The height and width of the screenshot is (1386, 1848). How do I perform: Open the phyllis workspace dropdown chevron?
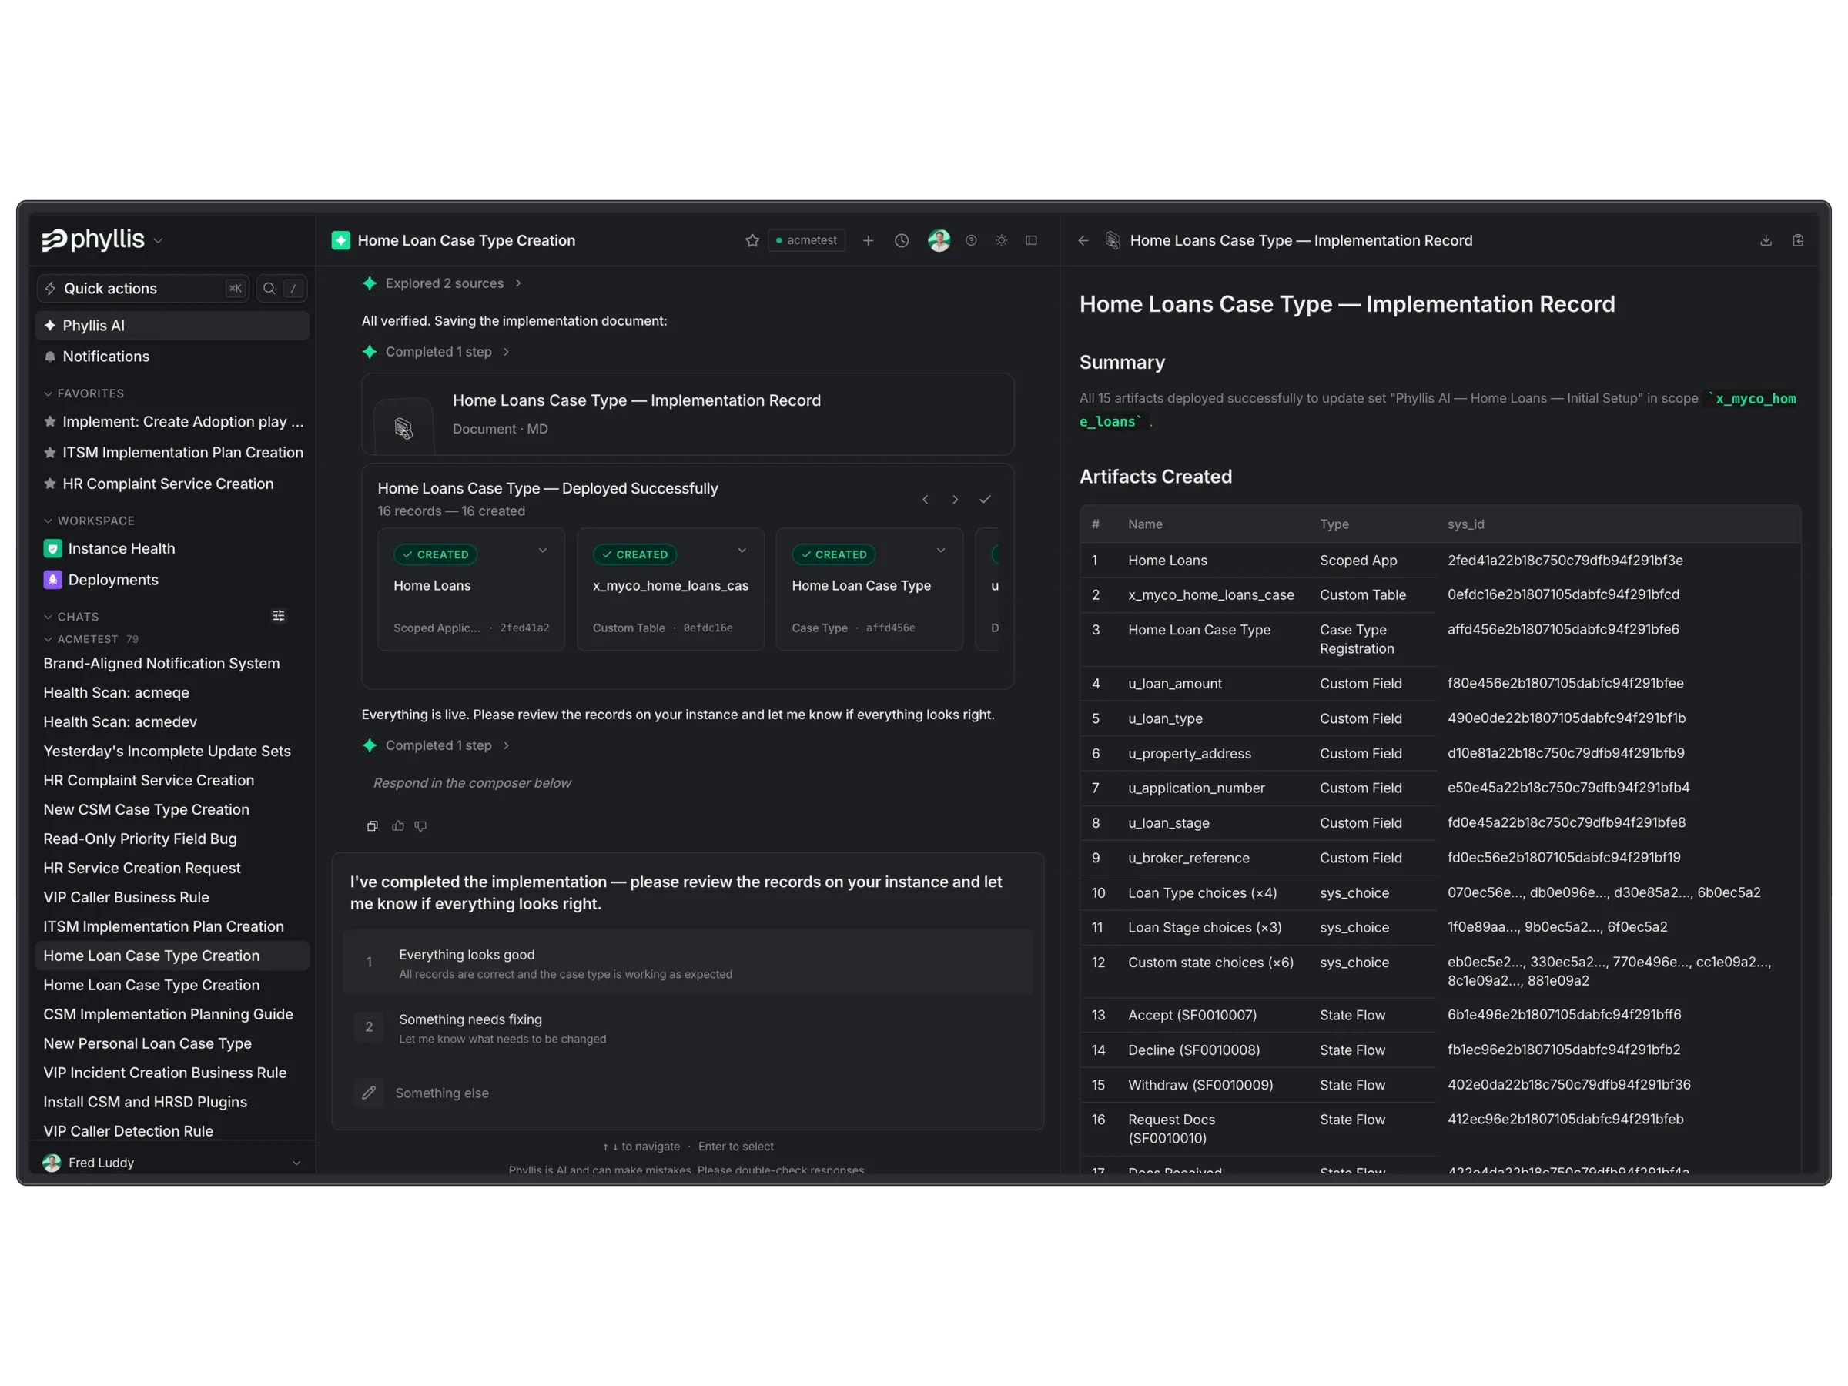click(159, 240)
